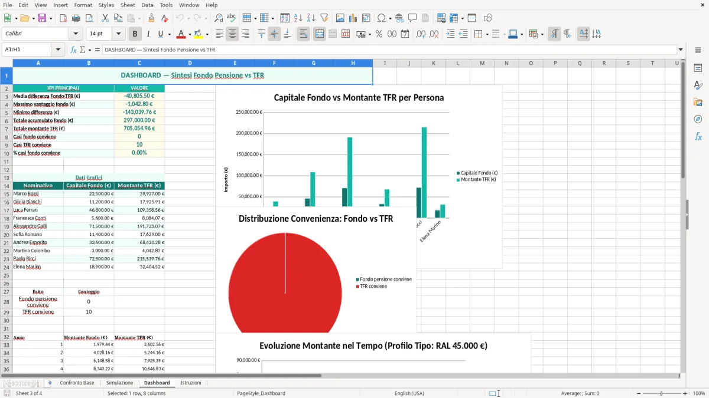Viewport: 709px width, 398px height.
Task: Insert a comment
Action: coord(412,18)
